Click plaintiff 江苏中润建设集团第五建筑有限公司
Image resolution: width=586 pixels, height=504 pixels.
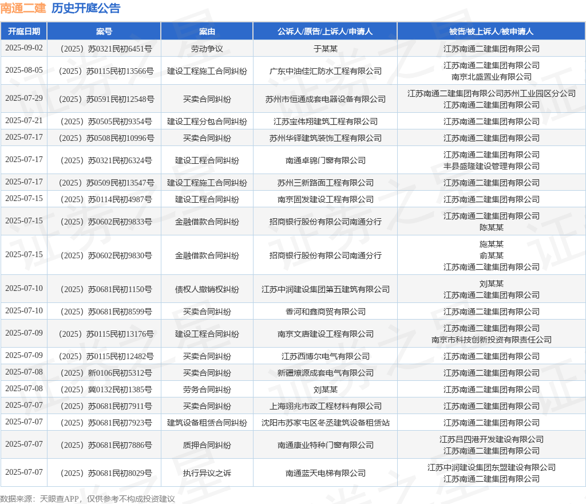point(325,289)
